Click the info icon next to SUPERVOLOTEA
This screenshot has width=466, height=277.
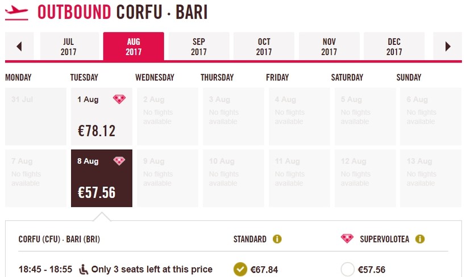point(420,239)
